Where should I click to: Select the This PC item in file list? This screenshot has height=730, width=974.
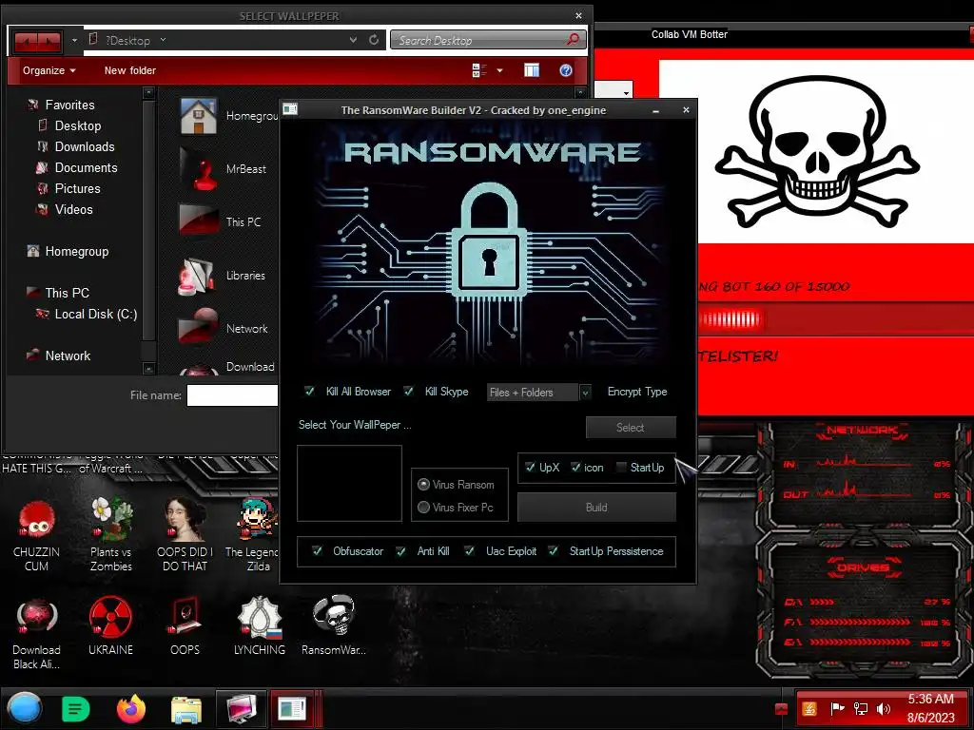[x=221, y=221]
